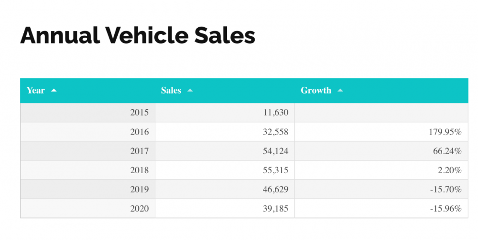
Task: Sort table by Growth column header
Action: [x=316, y=90]
